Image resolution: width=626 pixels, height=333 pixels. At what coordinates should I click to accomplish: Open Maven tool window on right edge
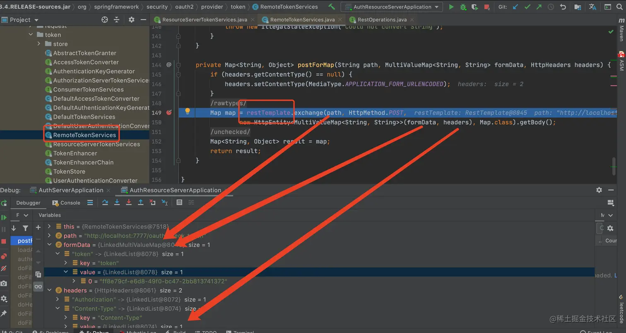click(621, 30)
